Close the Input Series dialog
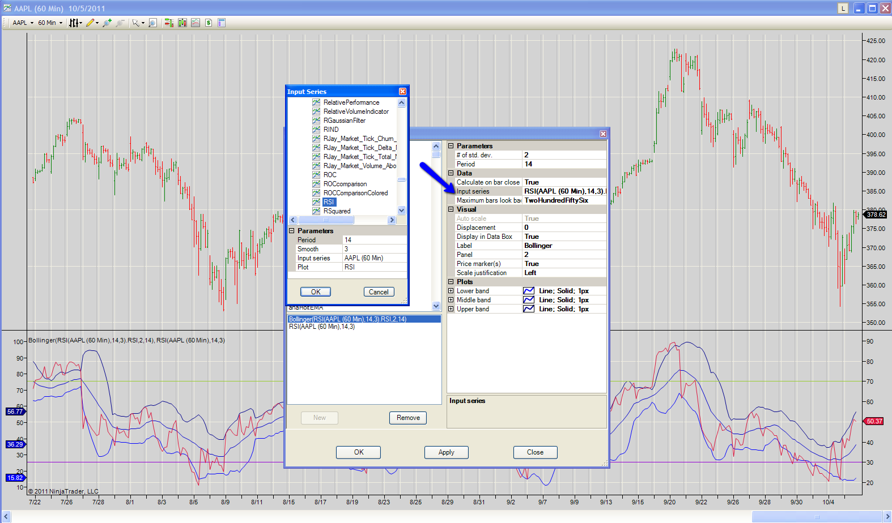The height and width of the screenshot is (523, 892). coord(402,92)
